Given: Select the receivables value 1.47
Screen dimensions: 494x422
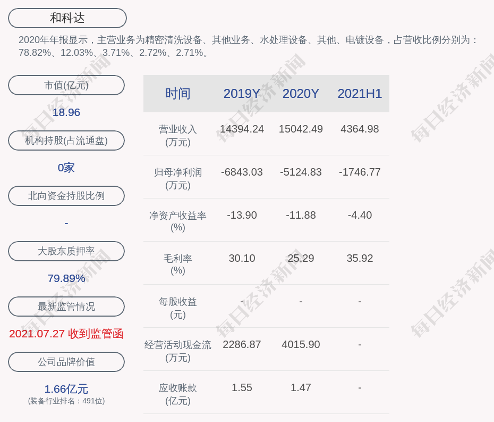Looking at the screenshot, I should [301, 387].
